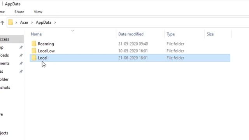The height and width of the screenshot is (140, 249).
Task: Open the View ribbon tab
Action: click(38, 12)
